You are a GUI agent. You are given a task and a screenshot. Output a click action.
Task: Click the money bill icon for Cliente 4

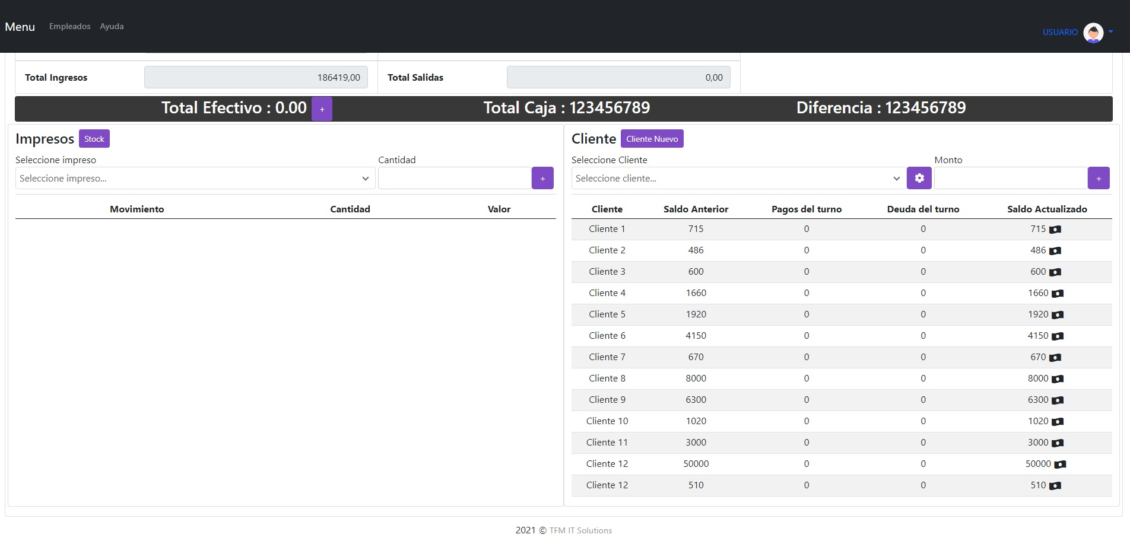click(1058, 294)
